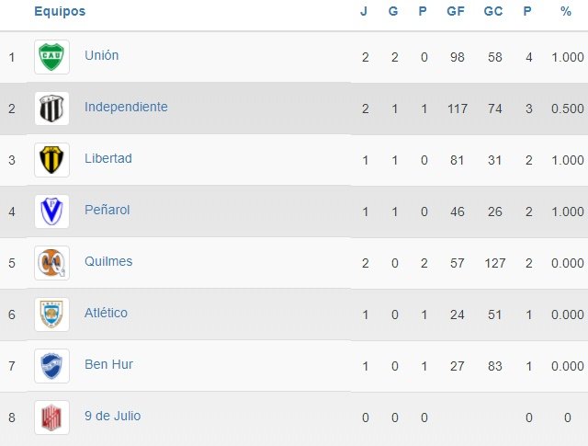The image size is (588, 446).
Task: Click the Independiente team crest icon
Action: pyautogui.click(x=51, y=109)
